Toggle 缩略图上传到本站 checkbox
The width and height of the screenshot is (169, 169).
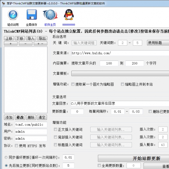[x=122, y=84]
